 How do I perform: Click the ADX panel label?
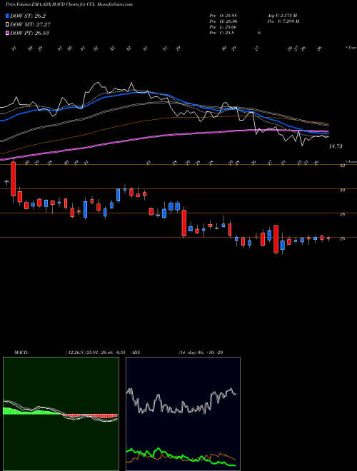136,353
